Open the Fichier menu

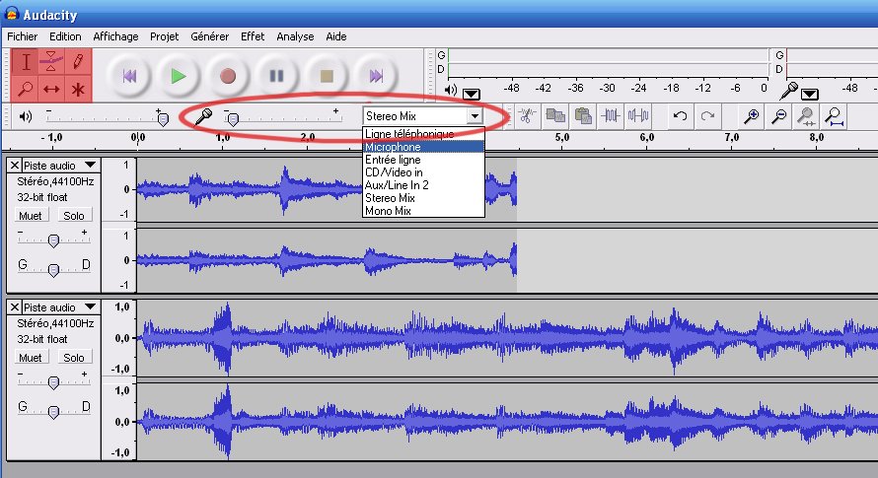coord(23,36)
